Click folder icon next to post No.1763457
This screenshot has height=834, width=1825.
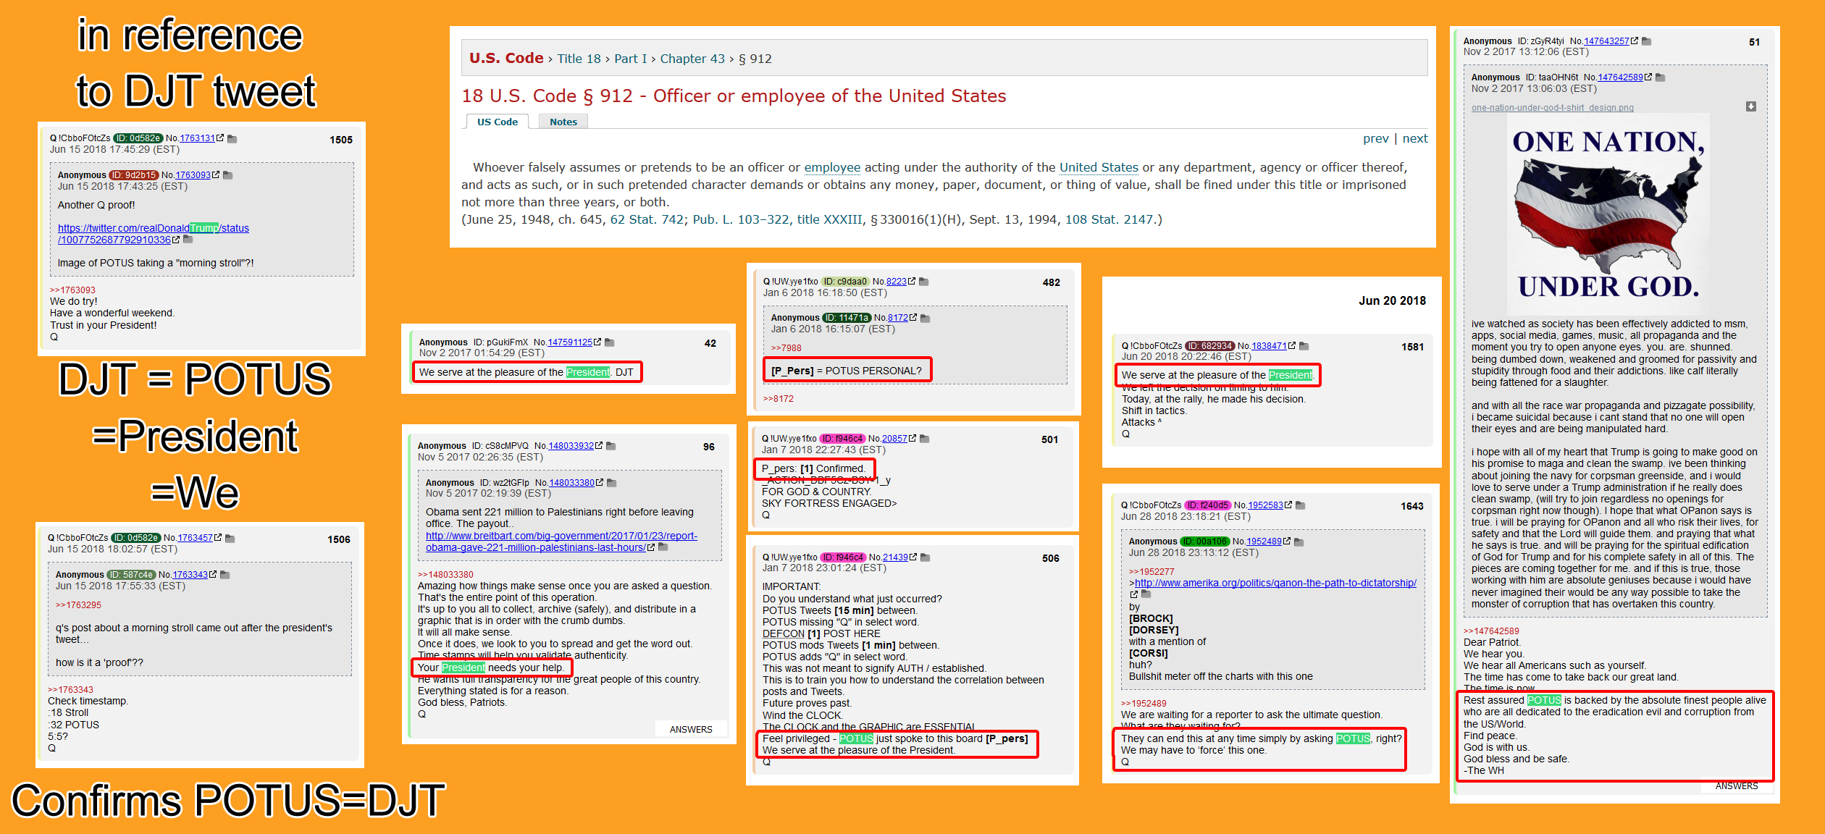tap(230, 538)
